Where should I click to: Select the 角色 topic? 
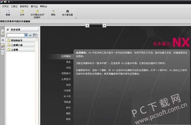68,62
